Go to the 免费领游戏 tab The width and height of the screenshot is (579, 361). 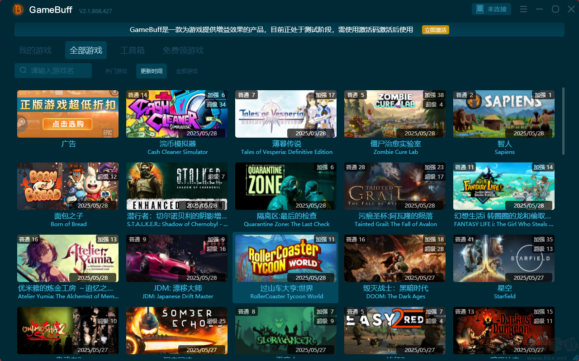183,50
